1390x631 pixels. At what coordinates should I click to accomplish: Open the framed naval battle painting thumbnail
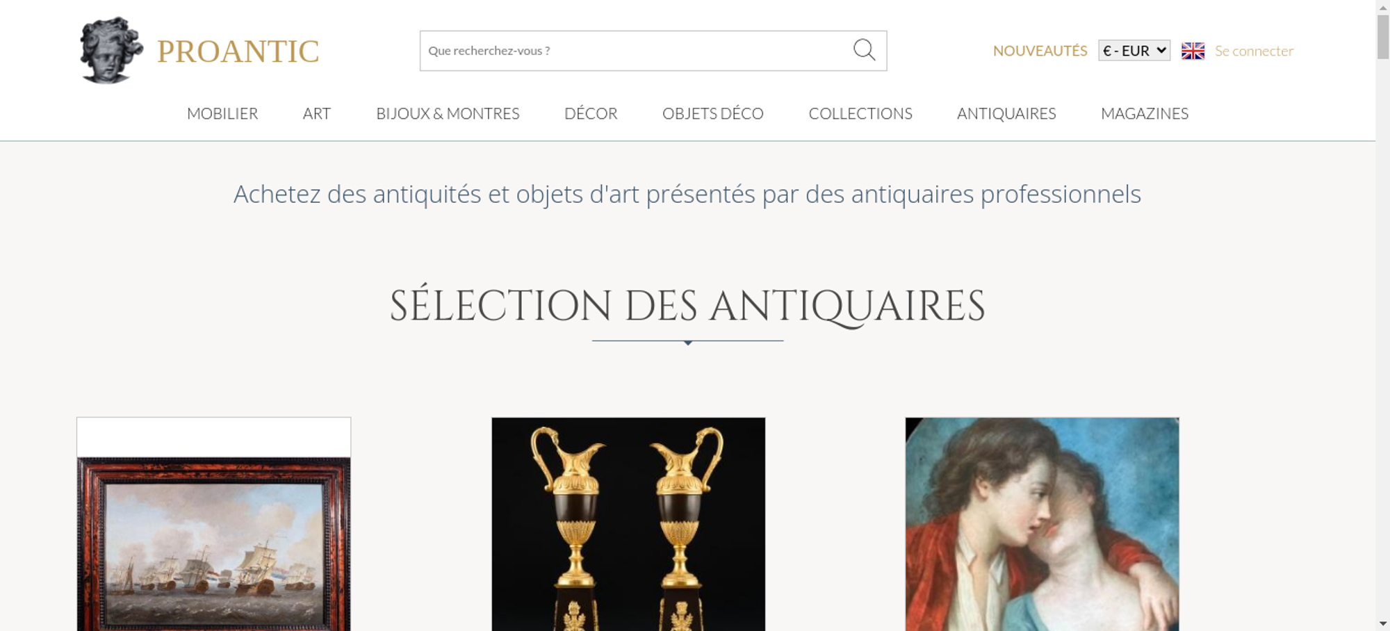(x=213, y=524)
